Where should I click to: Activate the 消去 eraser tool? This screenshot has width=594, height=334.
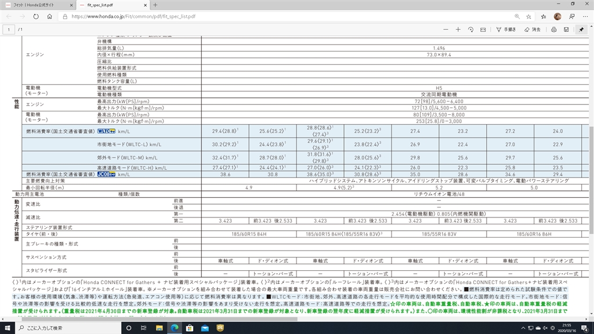click(x=533, y=30)
